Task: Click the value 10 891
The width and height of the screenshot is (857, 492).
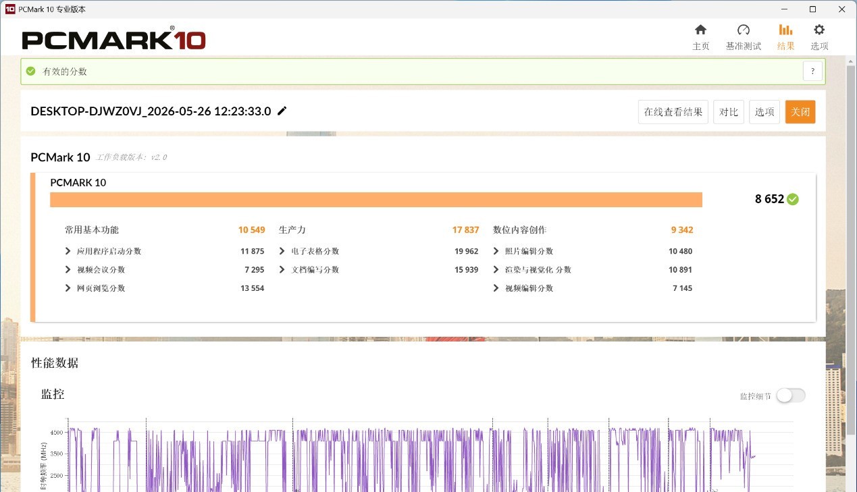Action: [x=680, y=269]
